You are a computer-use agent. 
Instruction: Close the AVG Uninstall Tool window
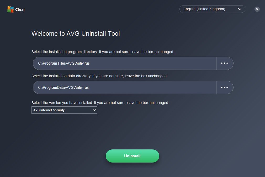coord(257,9)
